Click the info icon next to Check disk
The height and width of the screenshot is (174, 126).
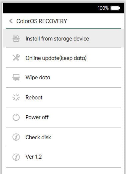click(16, 137)
